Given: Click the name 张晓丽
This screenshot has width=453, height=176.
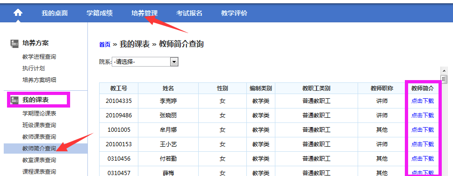Looking at the screenshot, I should [x=168, y=115].
